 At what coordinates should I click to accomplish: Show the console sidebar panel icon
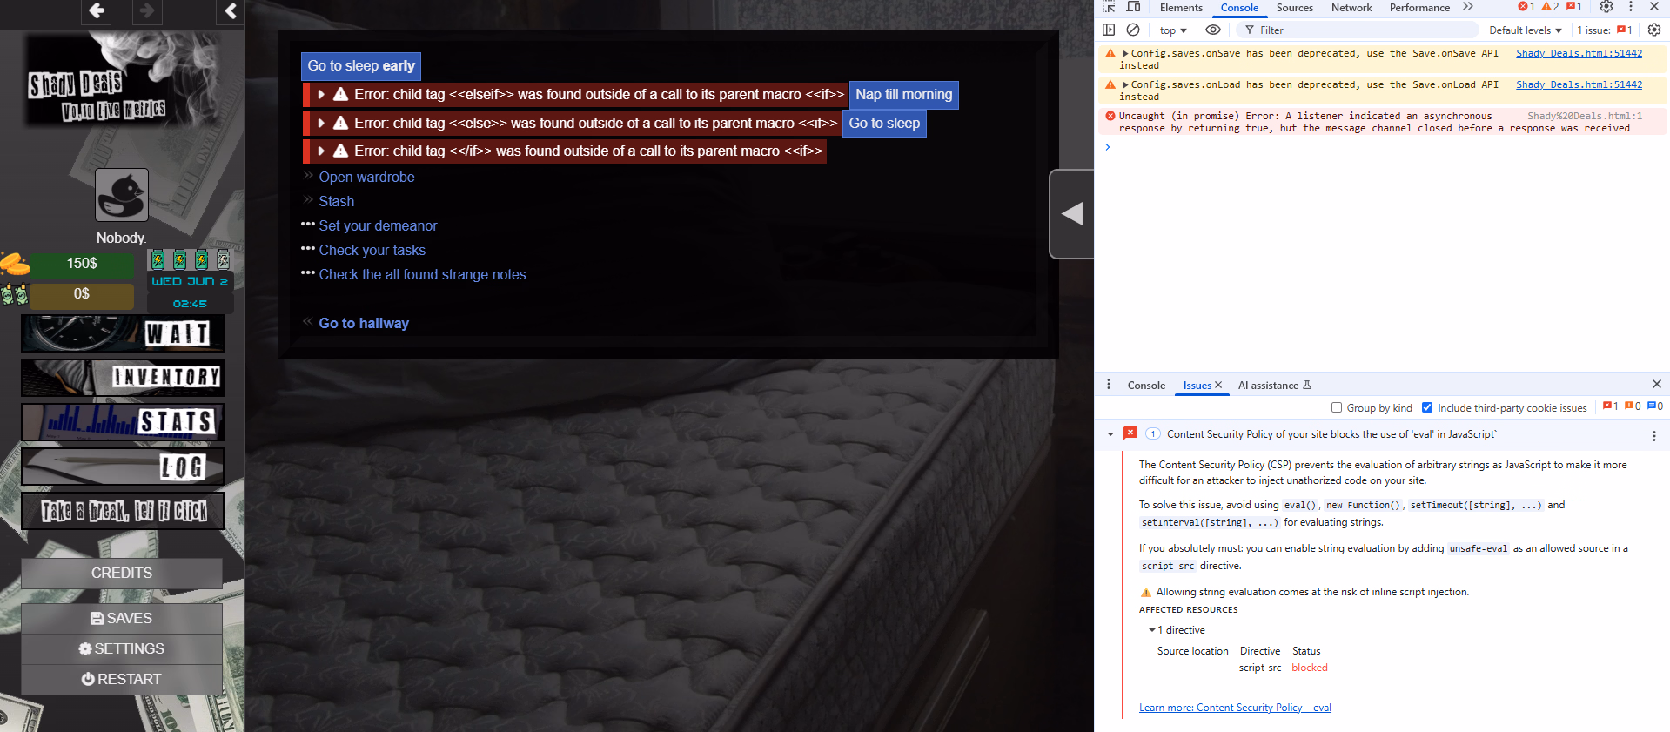tap(1109, 30)
